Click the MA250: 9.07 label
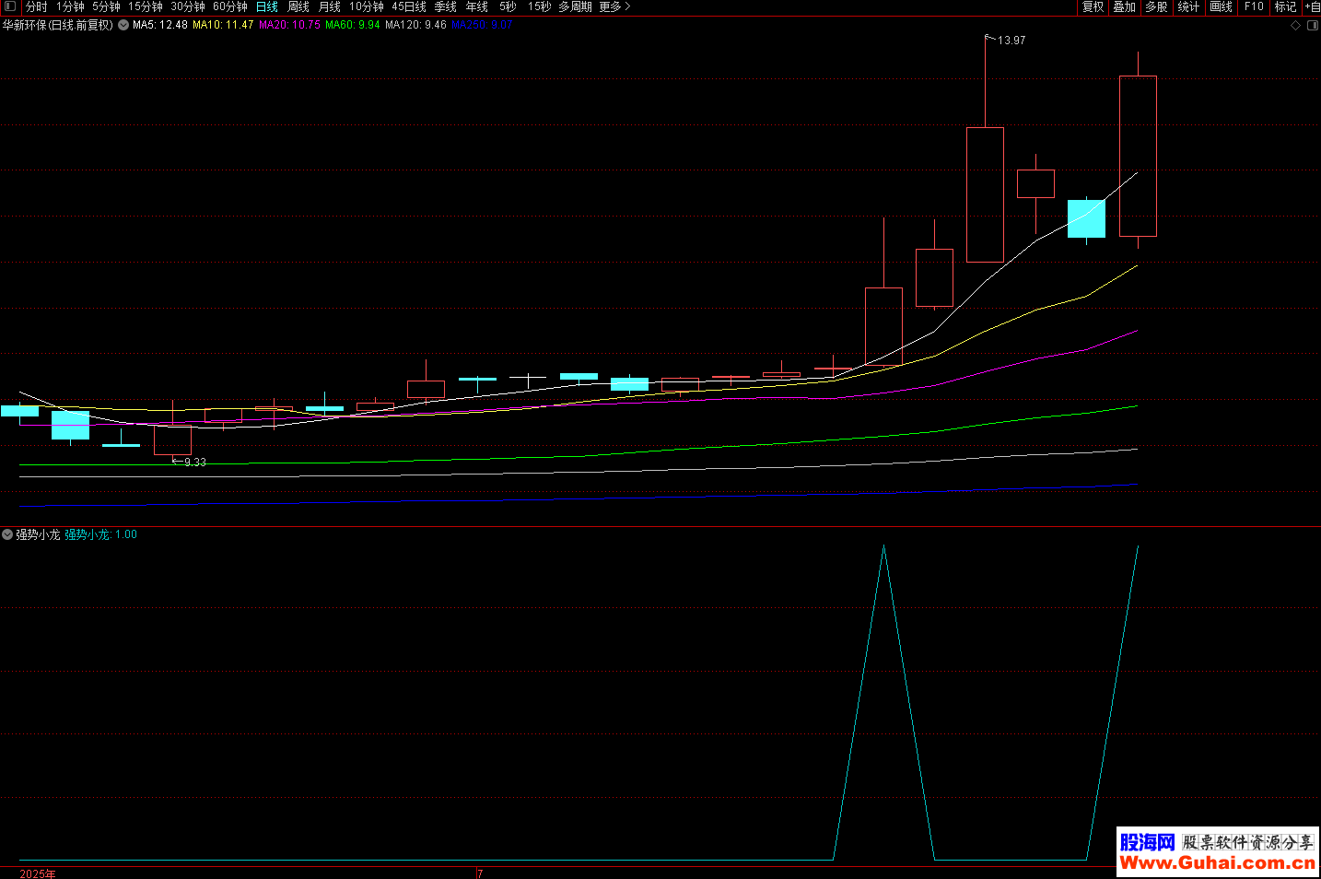 482,26
